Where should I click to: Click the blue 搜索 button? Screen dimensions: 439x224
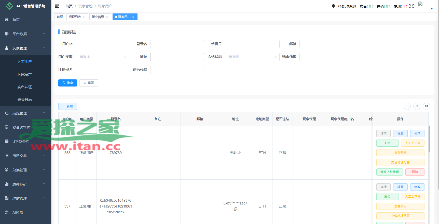click(67, 83)
